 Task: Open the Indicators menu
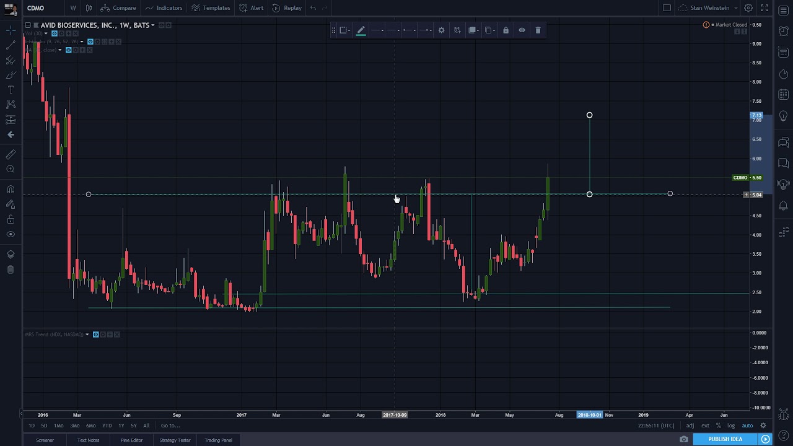[164, 8]
